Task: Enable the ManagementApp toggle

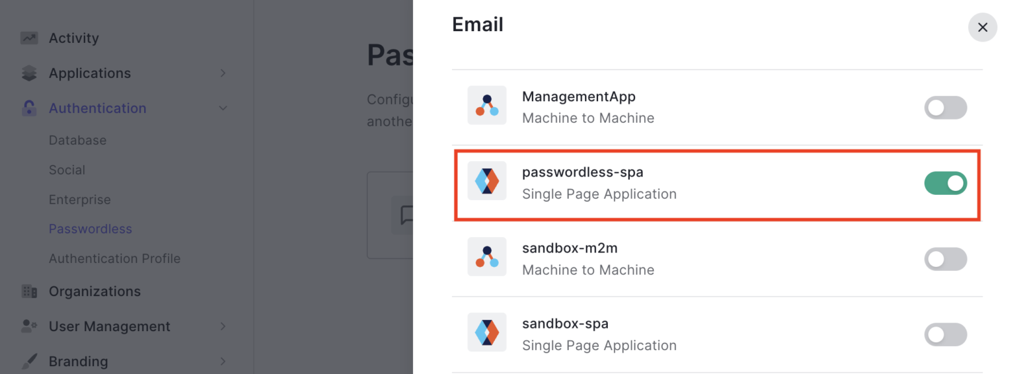Action: point(946,108)
